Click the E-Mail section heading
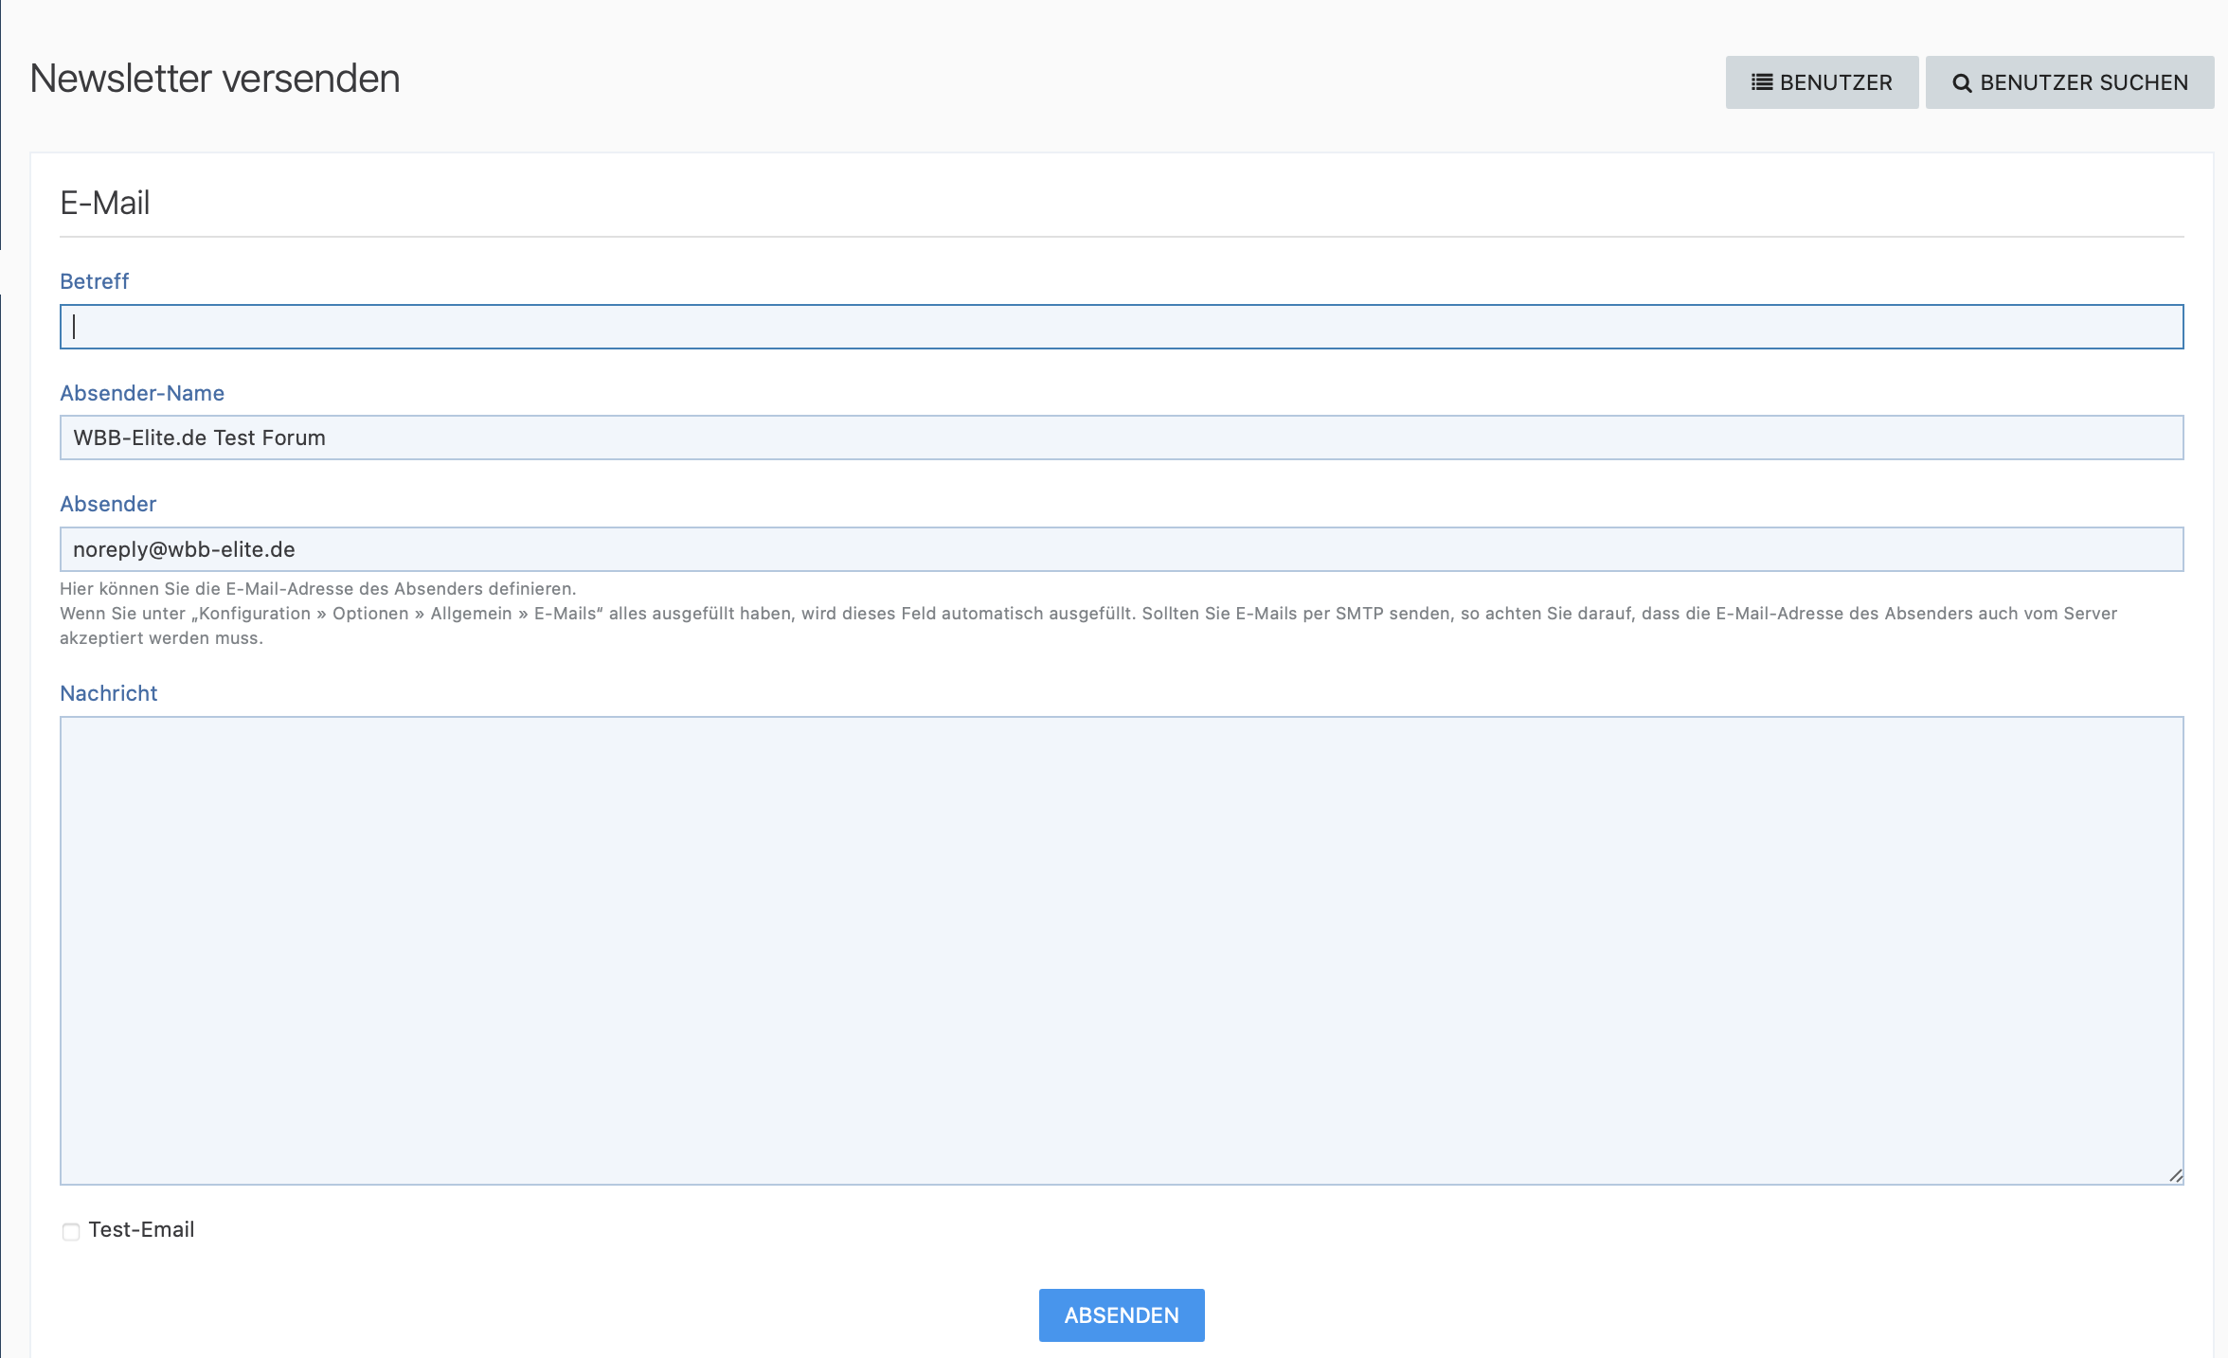This screenshot has height=1358, width=2228. click(x=105, y=203)
